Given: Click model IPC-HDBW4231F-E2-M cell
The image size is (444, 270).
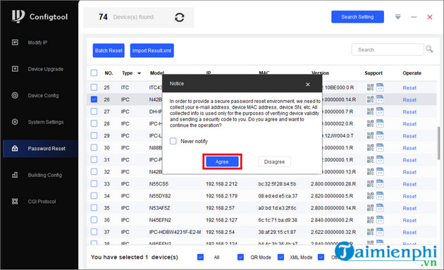Looking at the screenshot, I should [x=175, y=232].
